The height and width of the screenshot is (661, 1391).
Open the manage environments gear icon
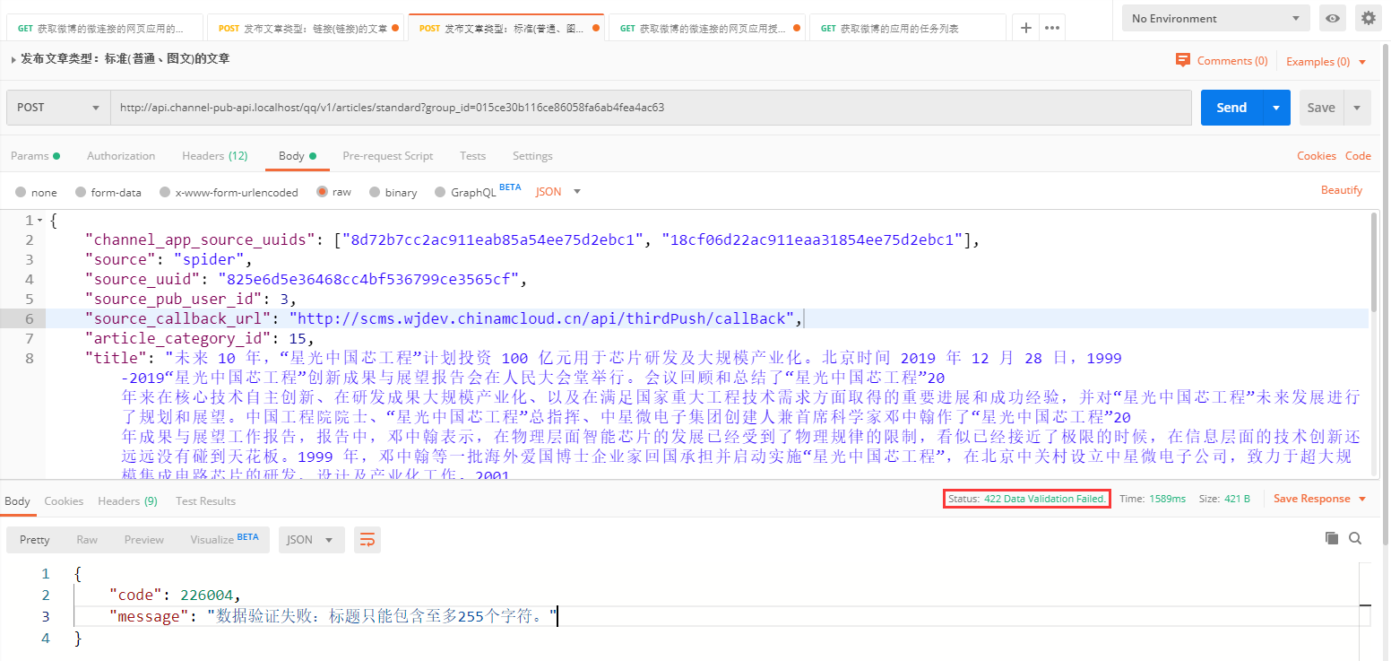(1368, 18)
